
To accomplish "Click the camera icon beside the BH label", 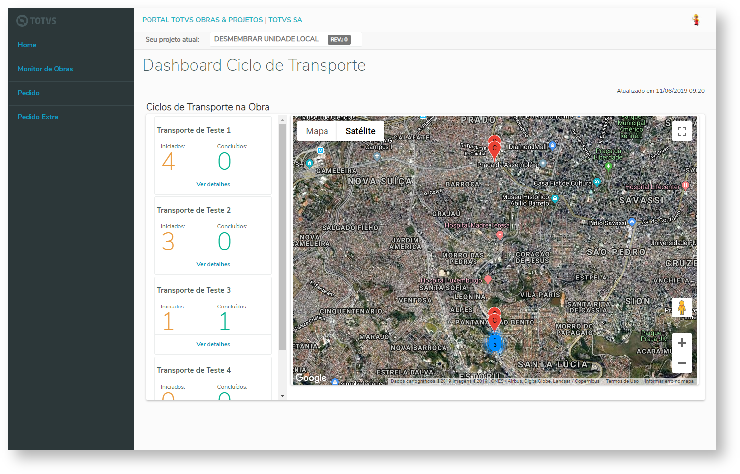I will coord(309,164).
